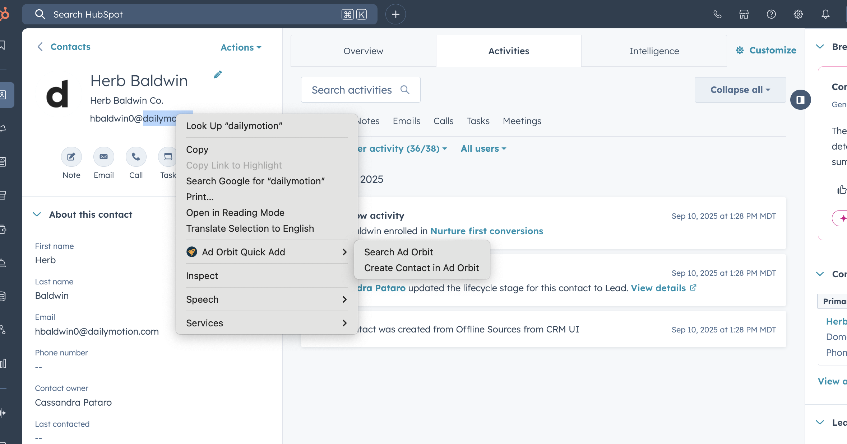Toggle the sidebar collapse round button
Screen dimensions: 847x444
pyautogui.click(x=800, y=100)
